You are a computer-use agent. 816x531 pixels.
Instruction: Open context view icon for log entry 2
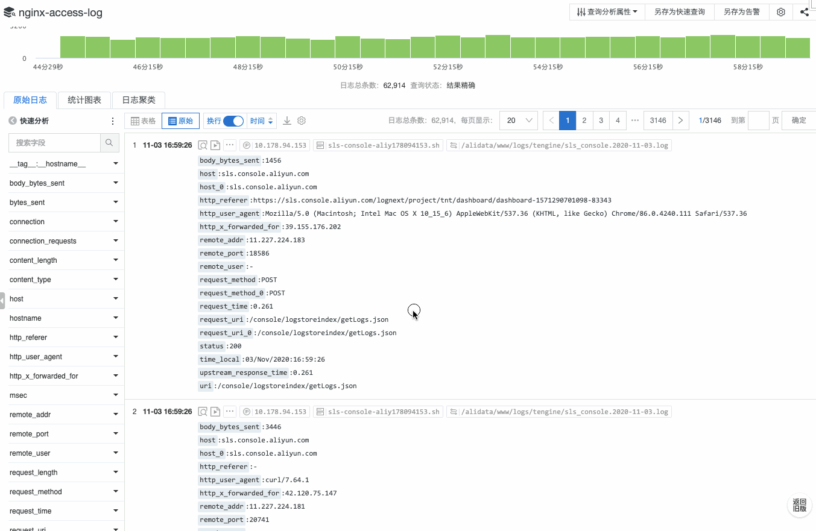pyautogui.click(x=203, y=412)
